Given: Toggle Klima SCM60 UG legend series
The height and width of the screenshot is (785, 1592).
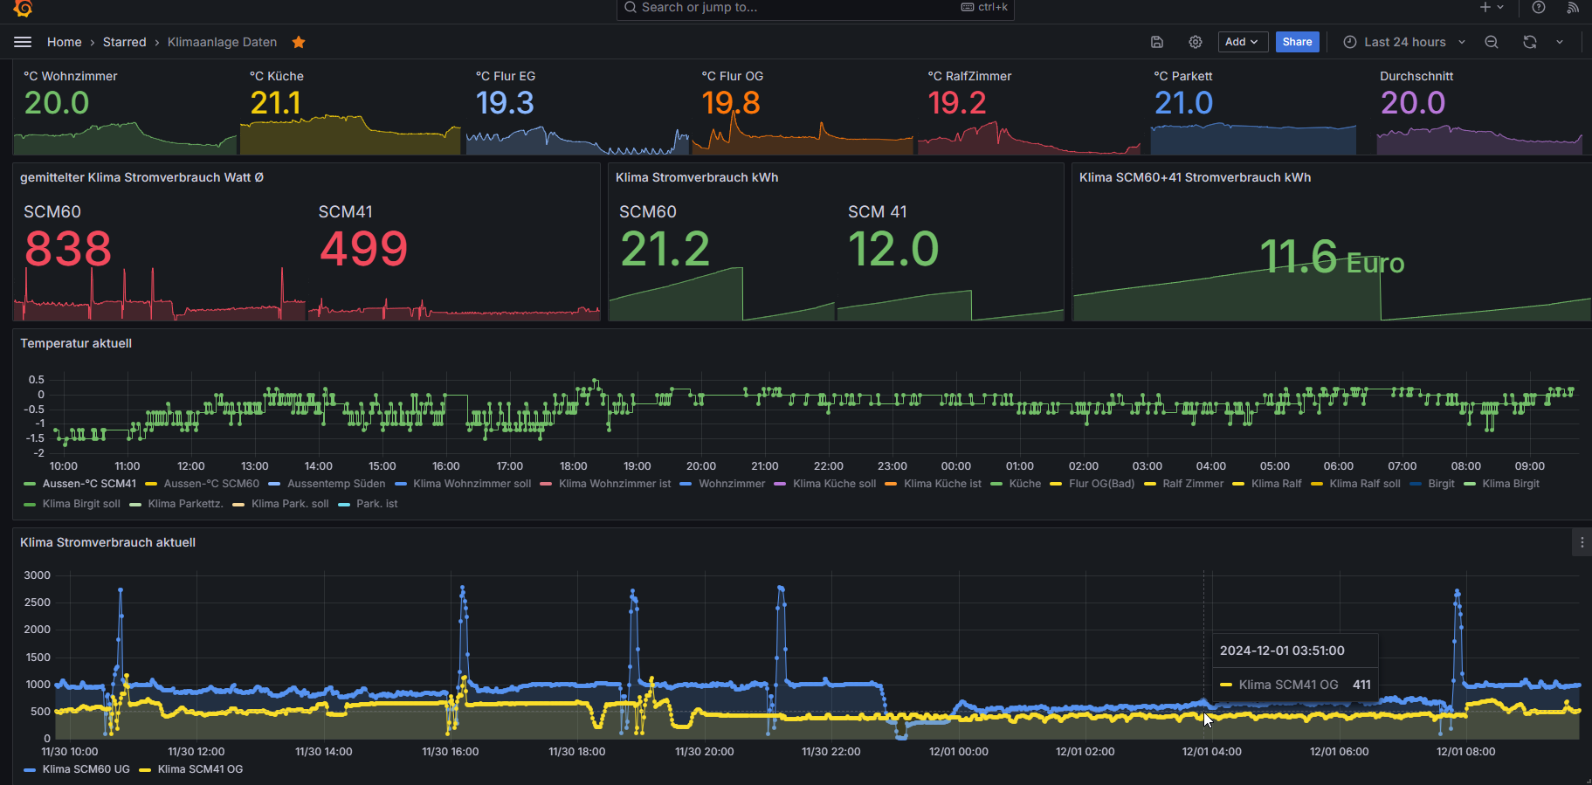Looking at the screenshot, I should point(86,769).
